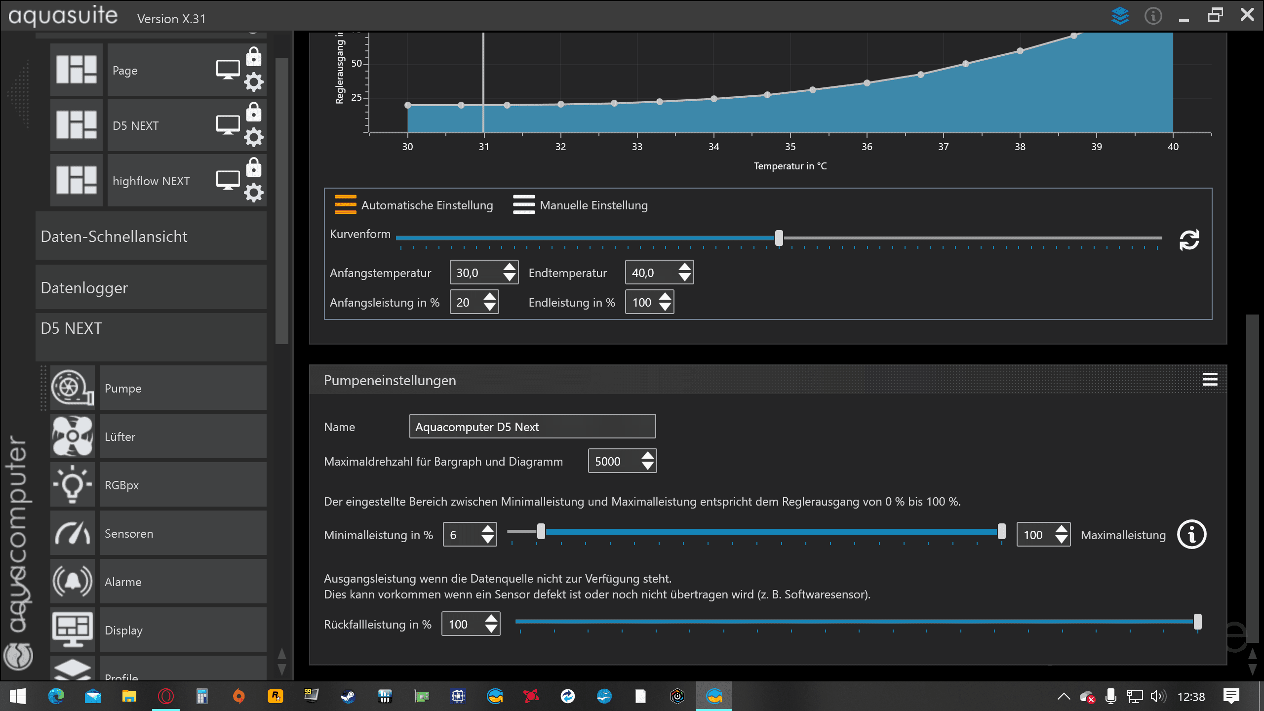Image resolution: width=1264 pixels, height=711 pixels.
Task: Toggle lock on highflow NEXT entry
Action: click(x=254, y=167)
